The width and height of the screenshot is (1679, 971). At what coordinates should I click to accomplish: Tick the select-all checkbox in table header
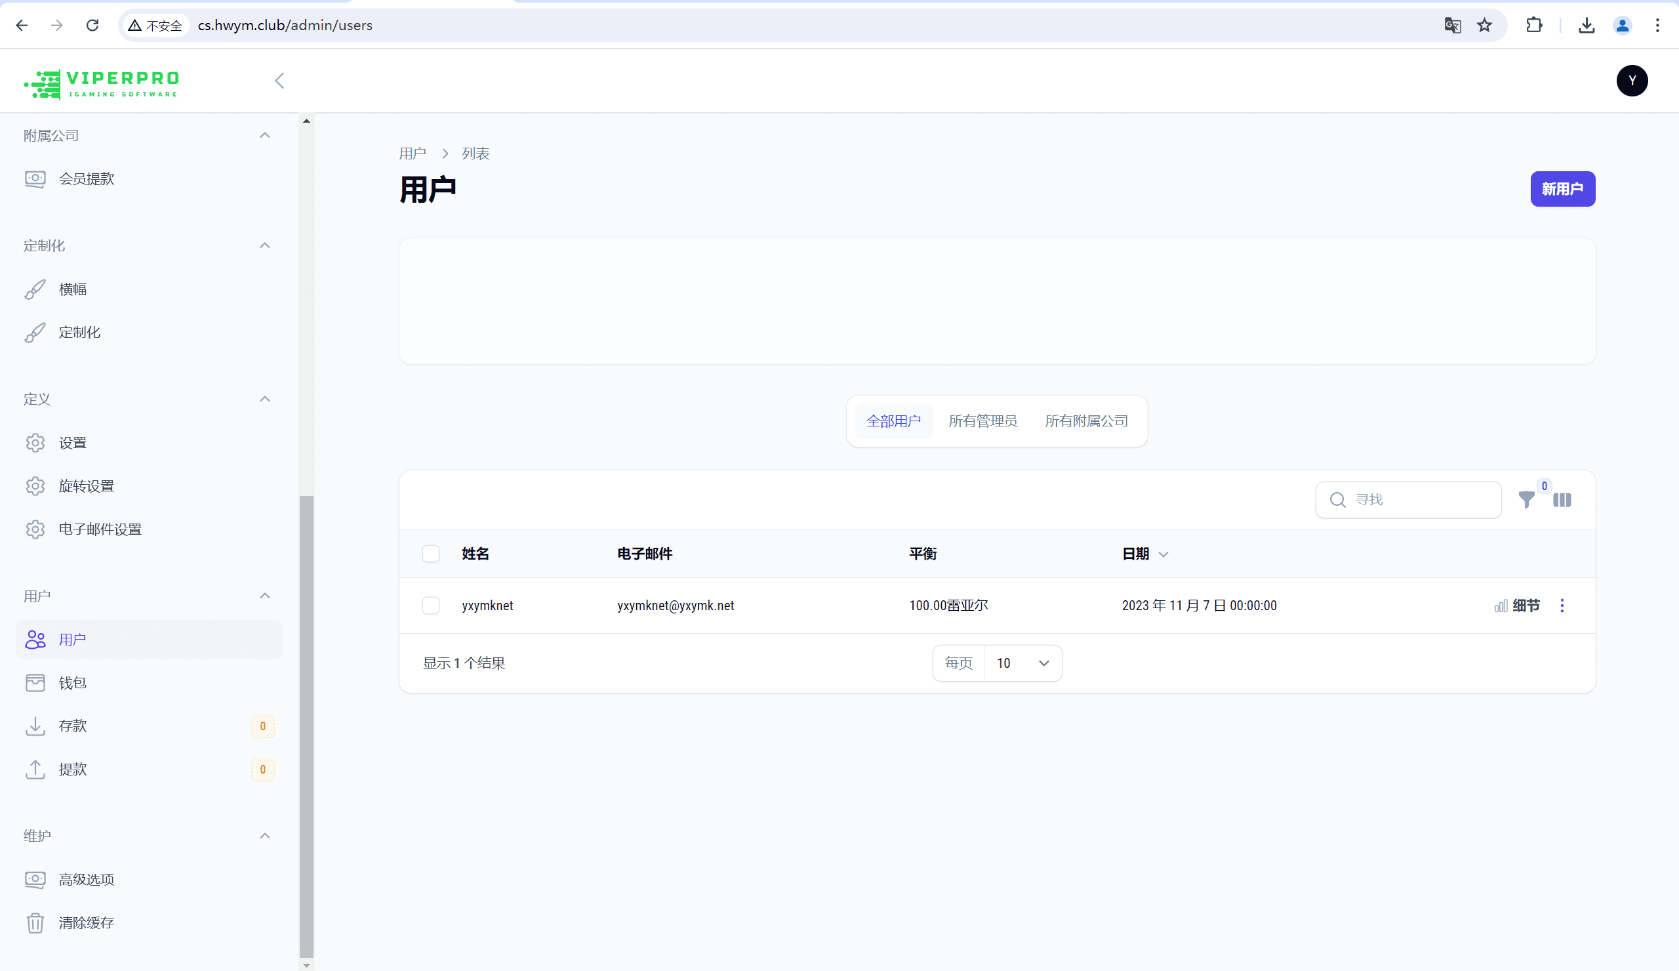tap(430, 554)
